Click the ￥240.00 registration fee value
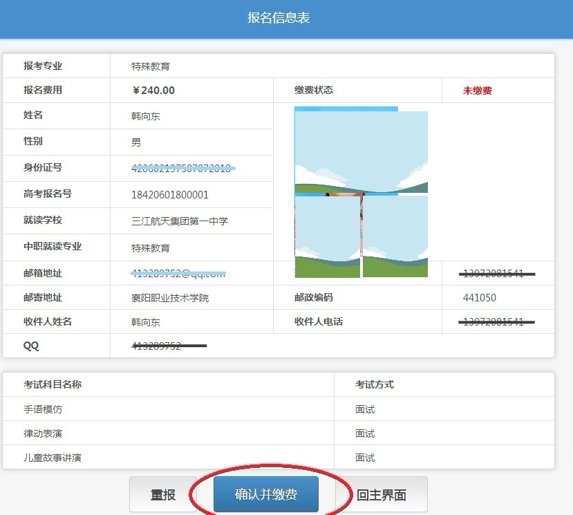This screenshot has width=573, height=515. coord(153,91)
